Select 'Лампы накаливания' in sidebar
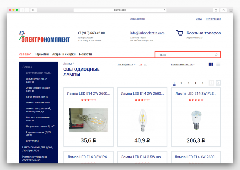Screen dimensions: 240x170 click(x=38, y=103)
